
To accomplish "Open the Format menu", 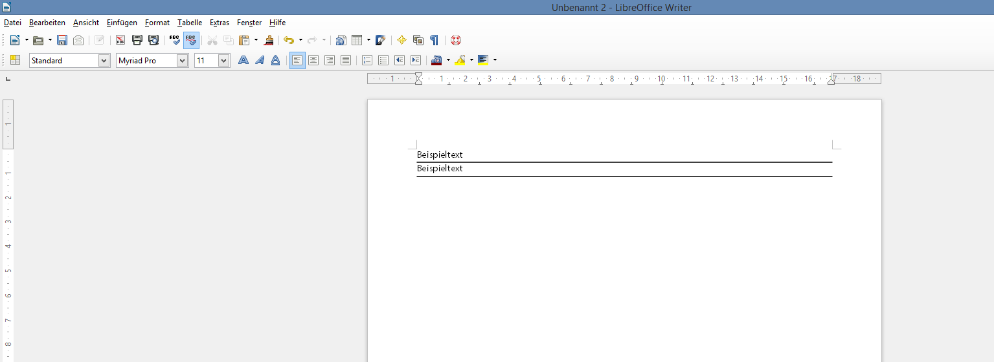I will 157,23.
